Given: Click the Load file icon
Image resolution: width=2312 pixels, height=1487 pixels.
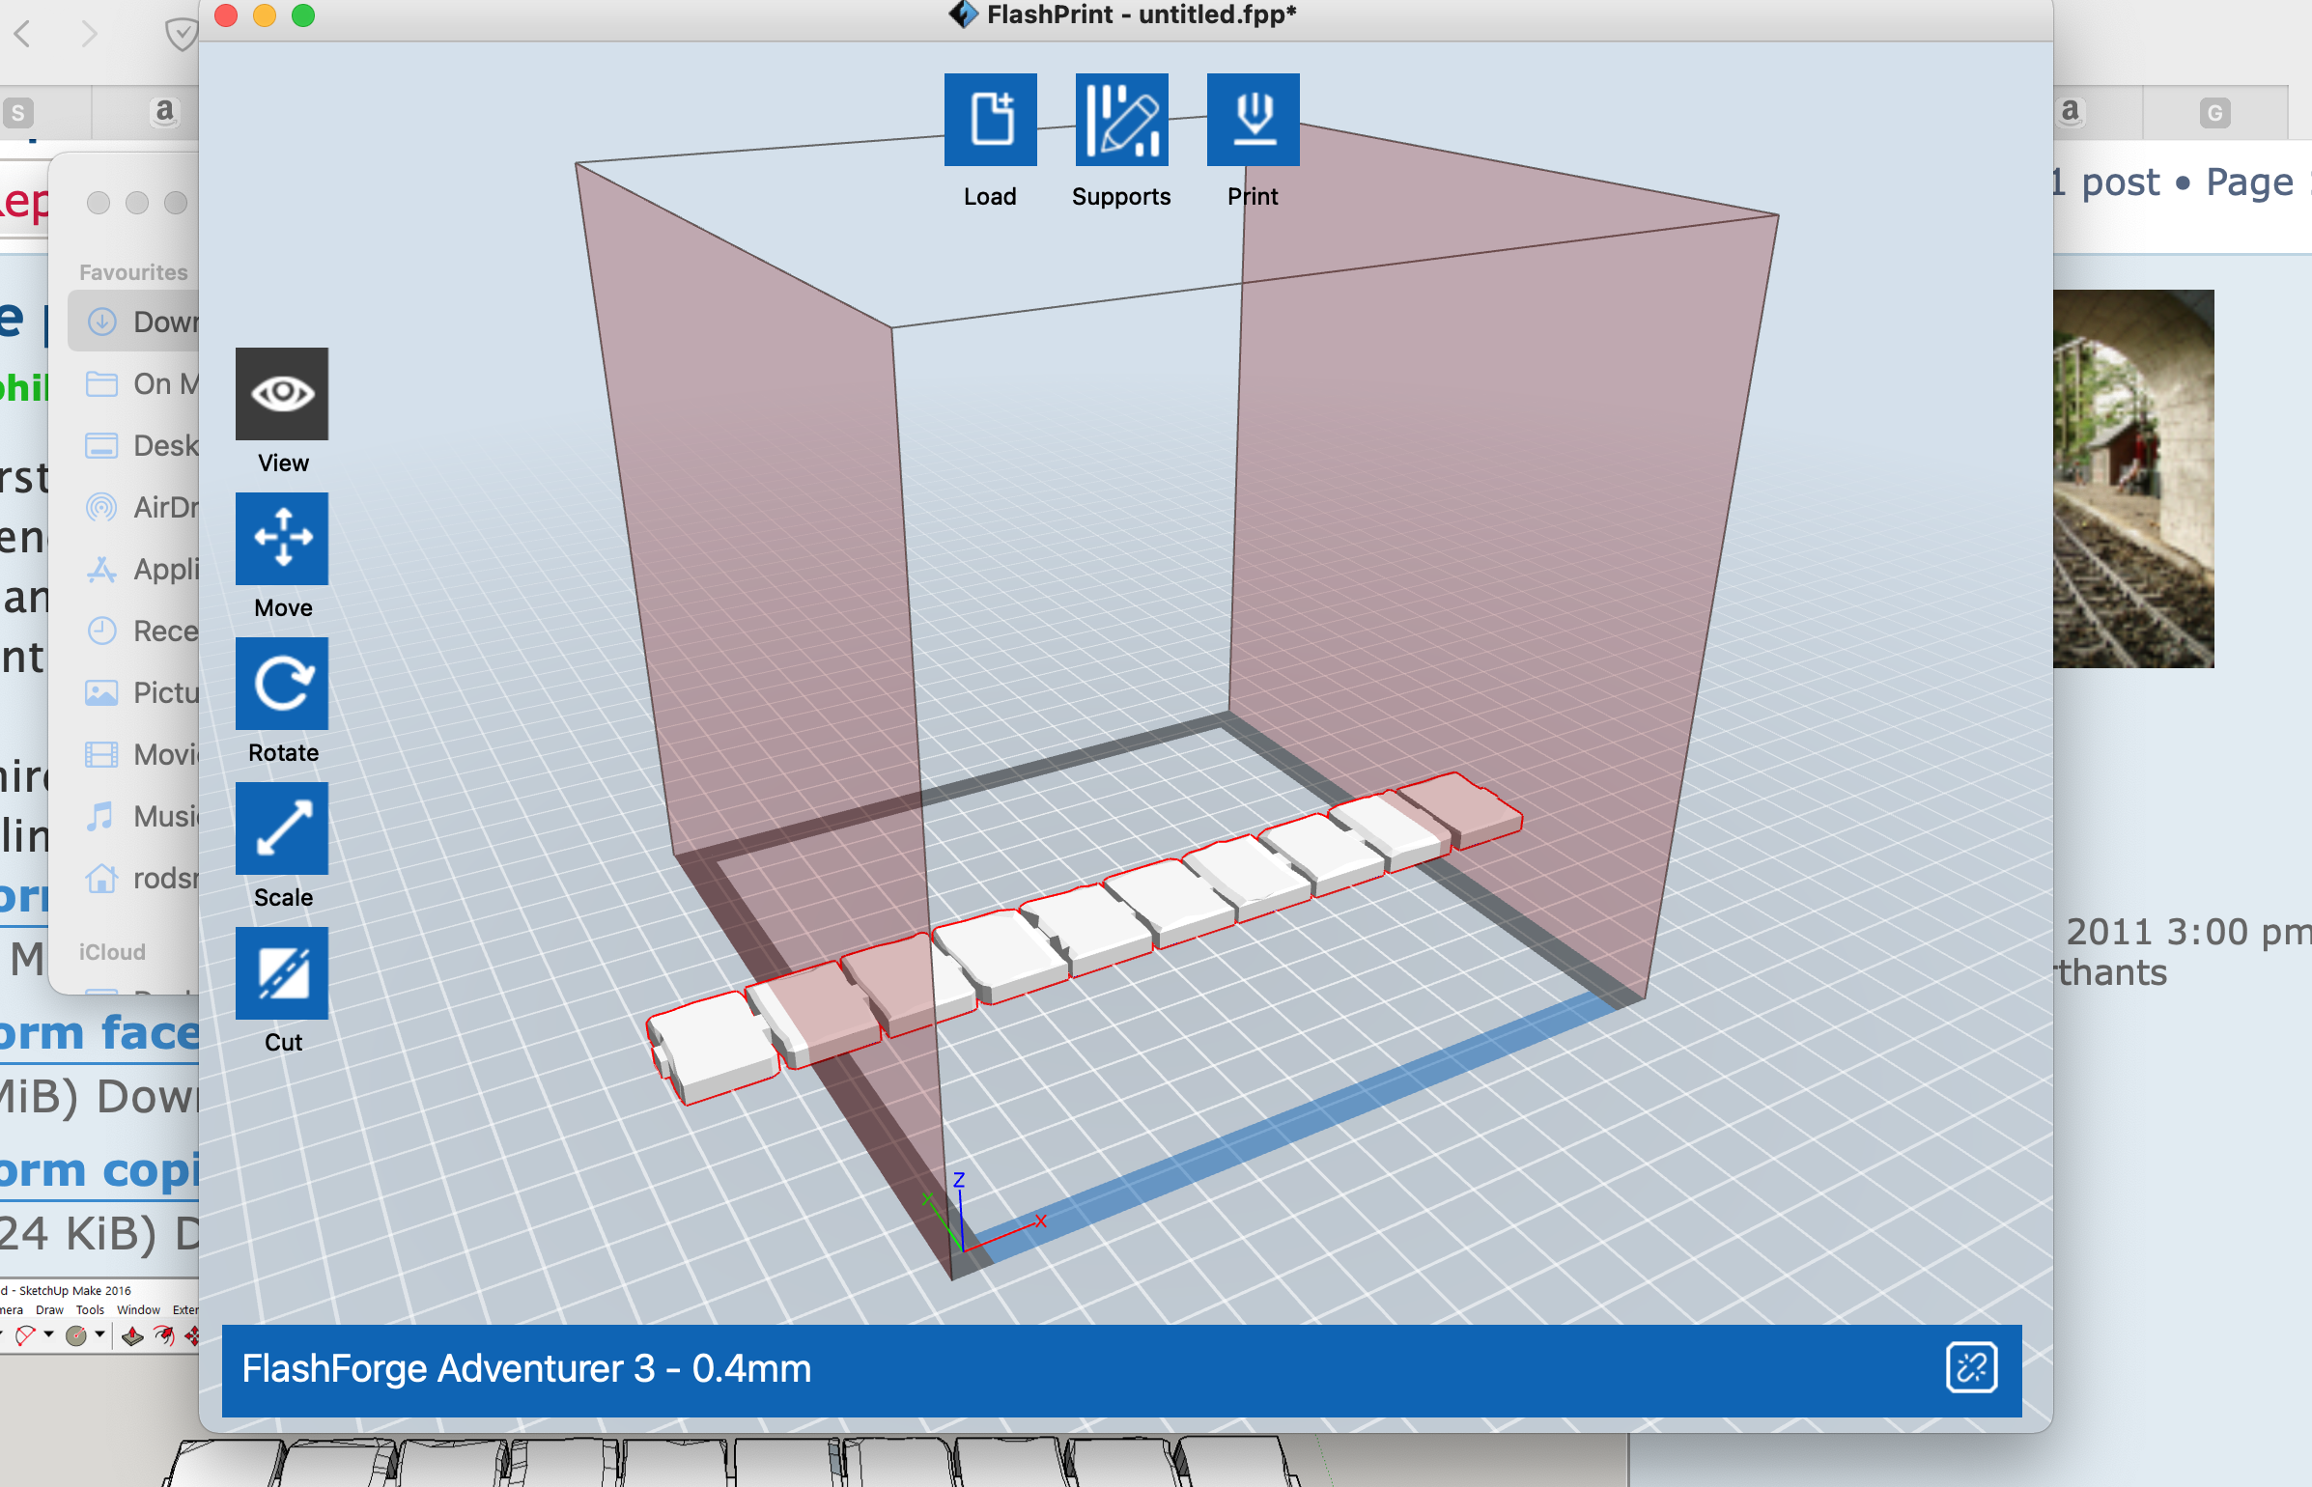Looking at the screenshot, I should click(x=990, y=120).
